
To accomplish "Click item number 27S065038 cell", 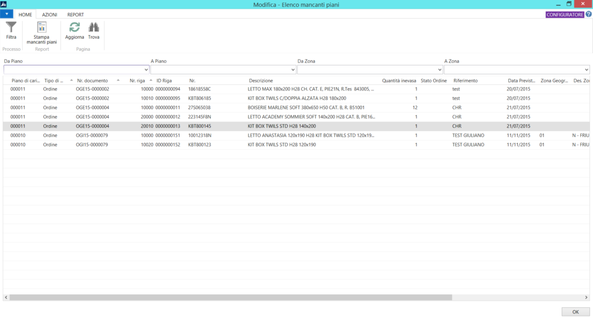I will pyautogui.click(x=199, y=107).
